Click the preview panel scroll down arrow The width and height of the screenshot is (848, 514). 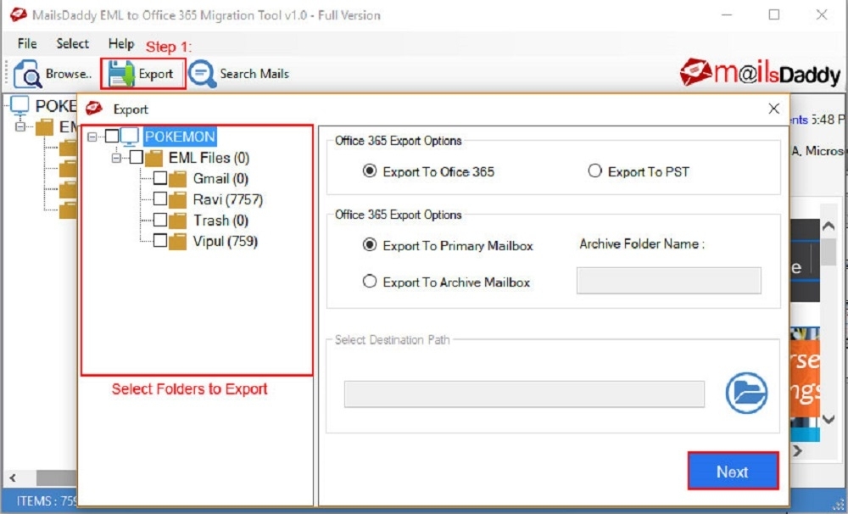[828, 419]
